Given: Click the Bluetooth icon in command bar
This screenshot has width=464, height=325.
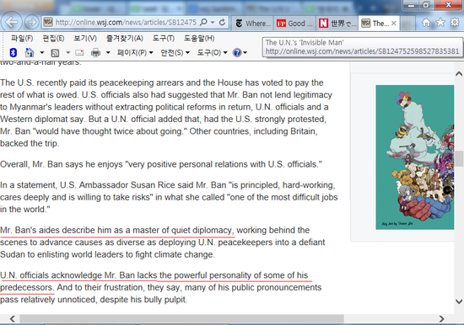Looking at the screenshot, I should tap(13, 52).
